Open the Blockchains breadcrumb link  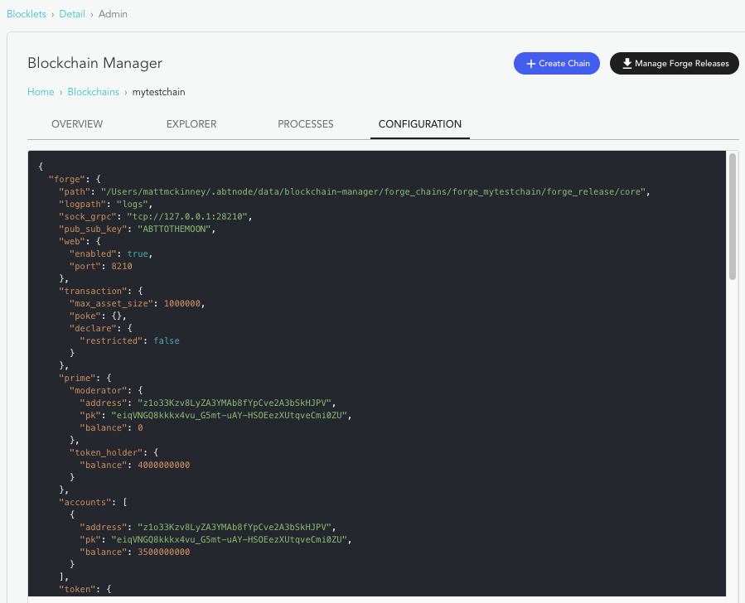[93, 92]
